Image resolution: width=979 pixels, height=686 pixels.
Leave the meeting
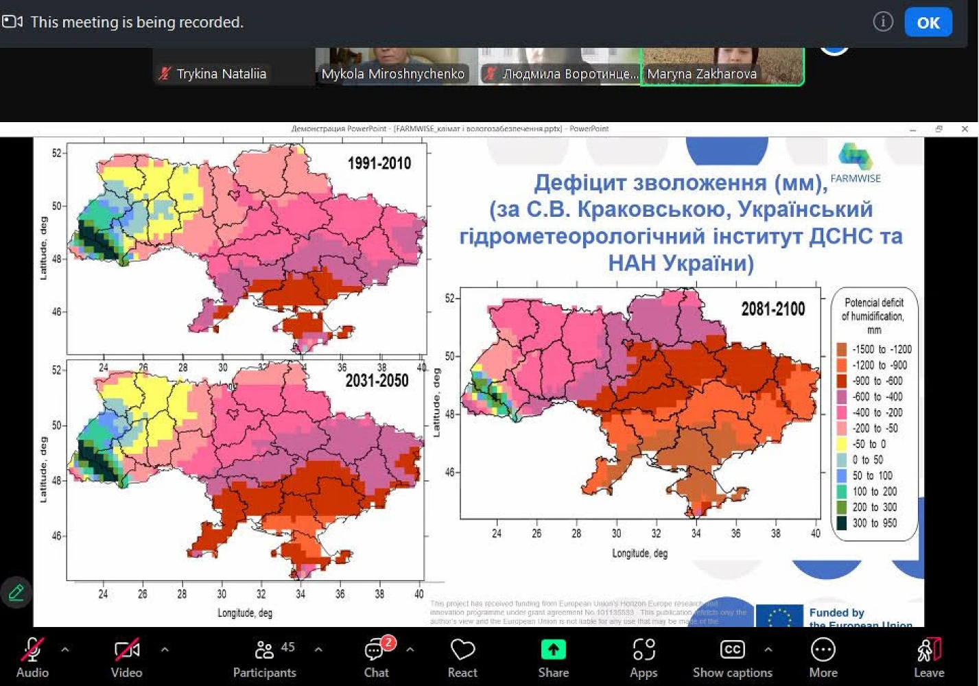coord(929,657)
